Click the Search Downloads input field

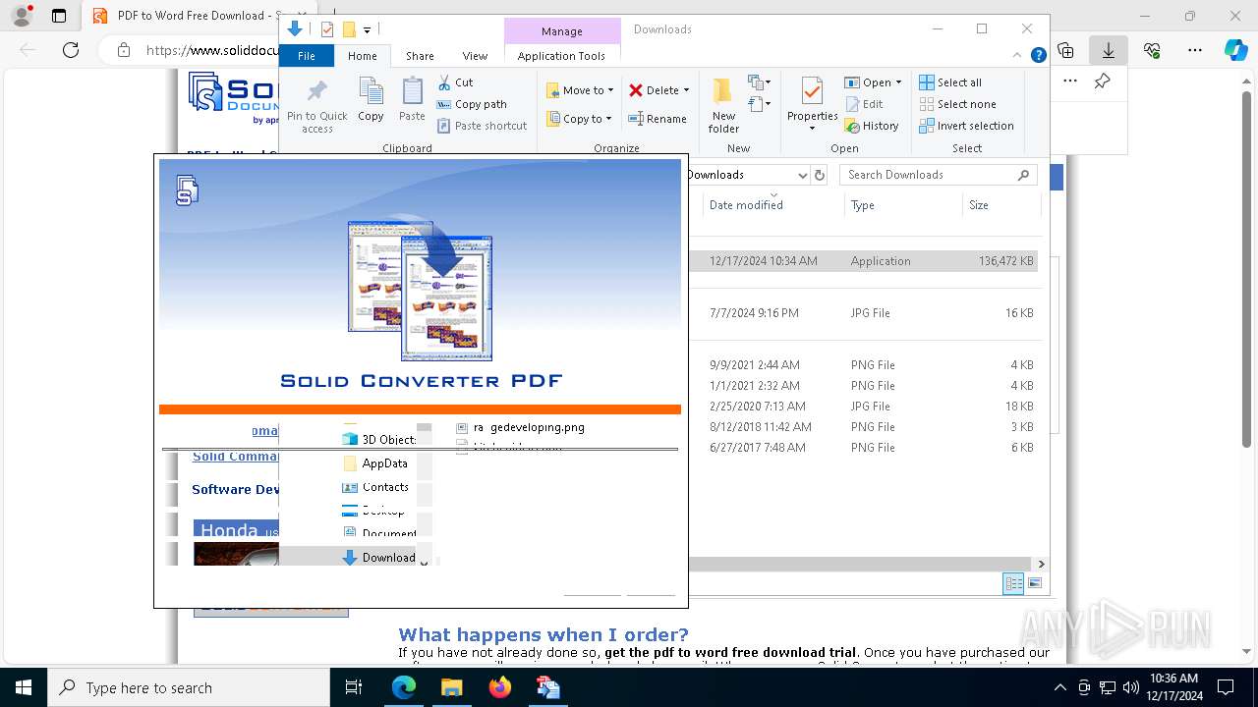point(928,175)
